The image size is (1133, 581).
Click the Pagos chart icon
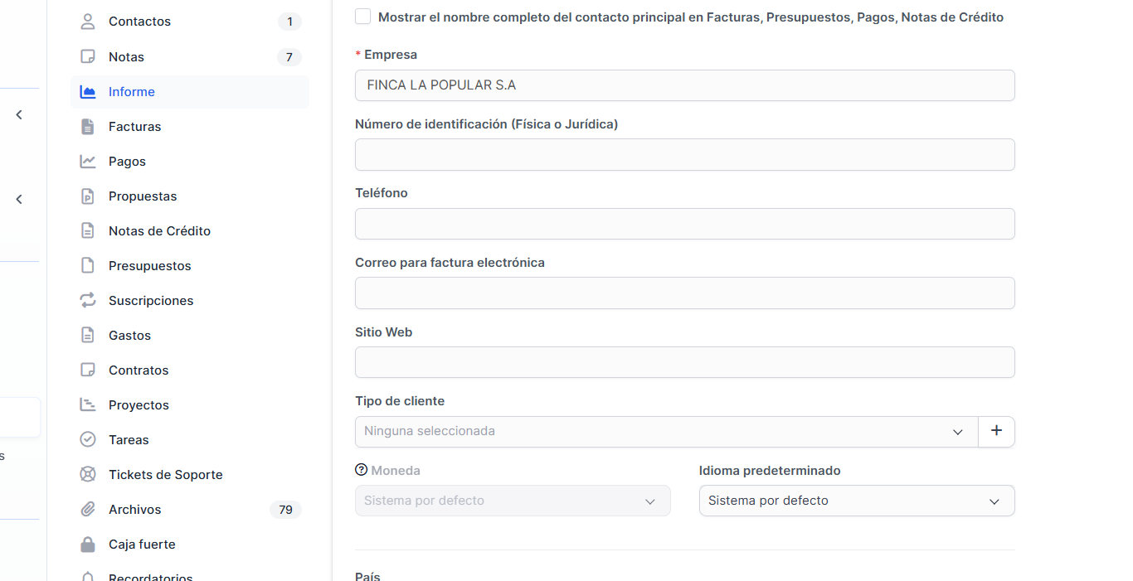(x=88, y=162)
